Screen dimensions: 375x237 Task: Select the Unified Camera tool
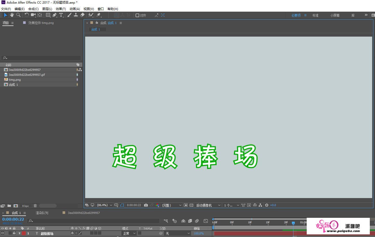tap(33, 15)
